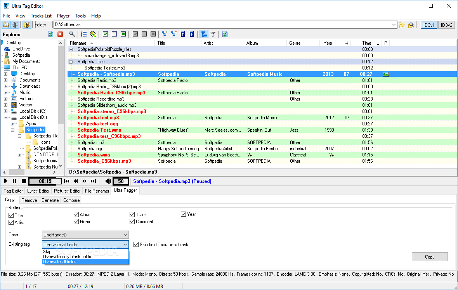Click the expand tree plus icon

(165, 34)
